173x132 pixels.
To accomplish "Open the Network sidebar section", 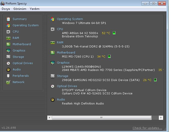I will (18, 82).
